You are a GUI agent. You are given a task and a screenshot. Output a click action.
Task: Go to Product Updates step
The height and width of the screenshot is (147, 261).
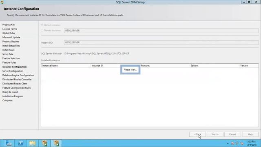pos(11,42)
